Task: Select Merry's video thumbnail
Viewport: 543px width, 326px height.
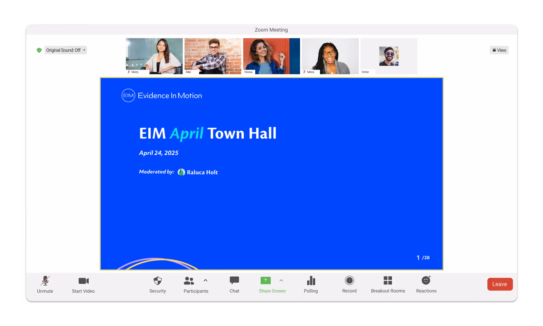Action: coord(154,56)
